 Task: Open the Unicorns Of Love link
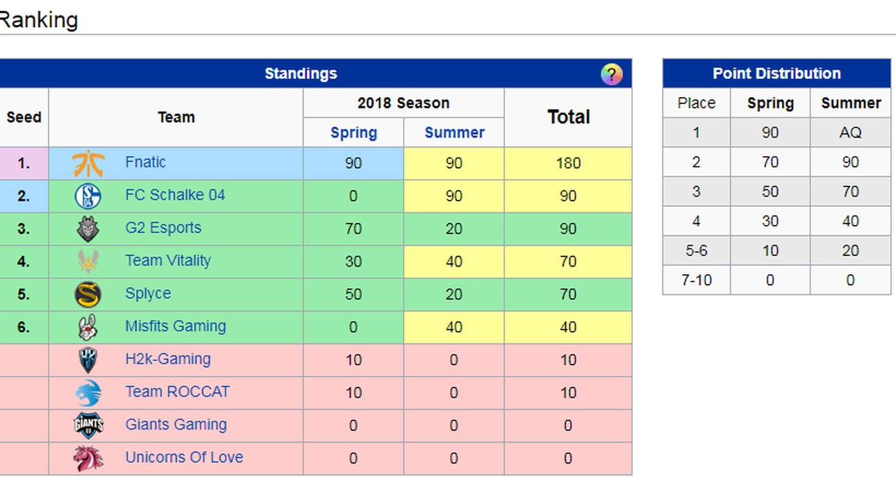click(184, 457)
